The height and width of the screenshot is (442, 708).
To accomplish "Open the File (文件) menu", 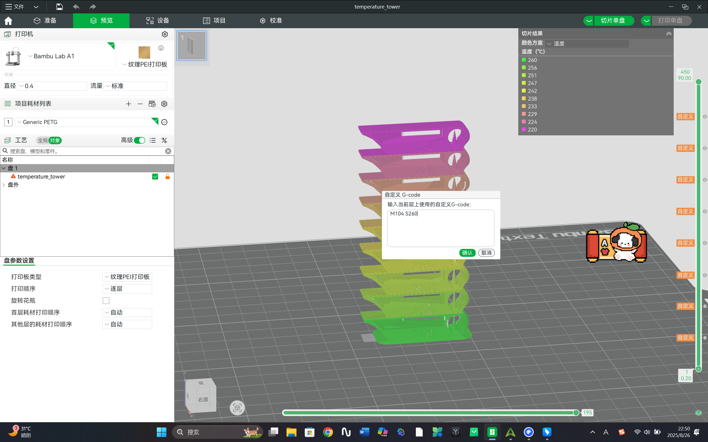I will coord(15,7).
